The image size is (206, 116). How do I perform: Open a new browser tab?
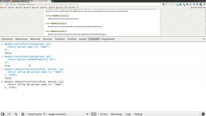(x=53, y=1)
